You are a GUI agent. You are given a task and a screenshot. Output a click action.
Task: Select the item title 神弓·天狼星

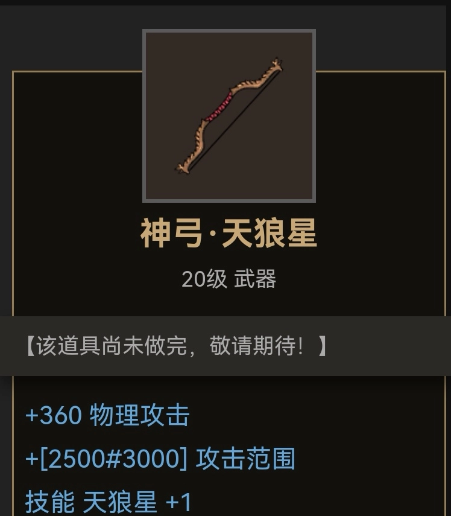229,233
